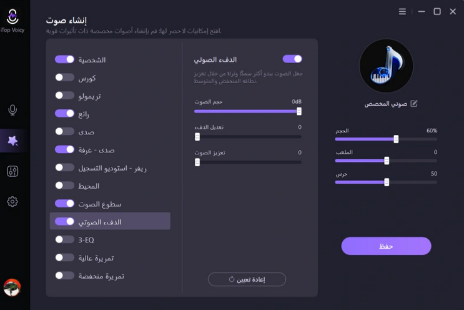Open the soundboard sidebar icon

(x=12, y=171)
